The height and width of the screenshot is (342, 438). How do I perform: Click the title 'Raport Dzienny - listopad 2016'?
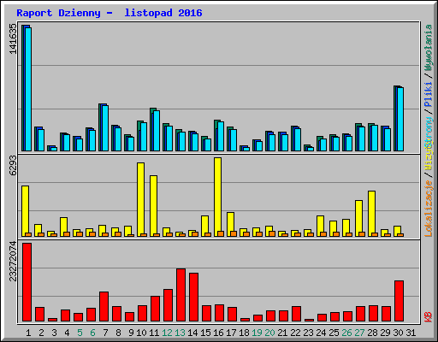109,13
